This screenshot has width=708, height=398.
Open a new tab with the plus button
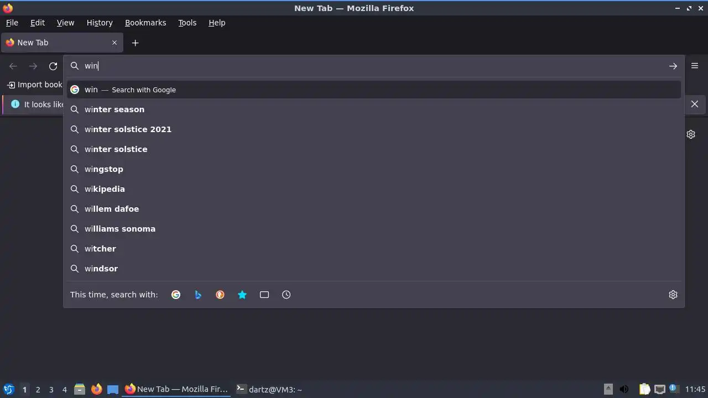135,43
